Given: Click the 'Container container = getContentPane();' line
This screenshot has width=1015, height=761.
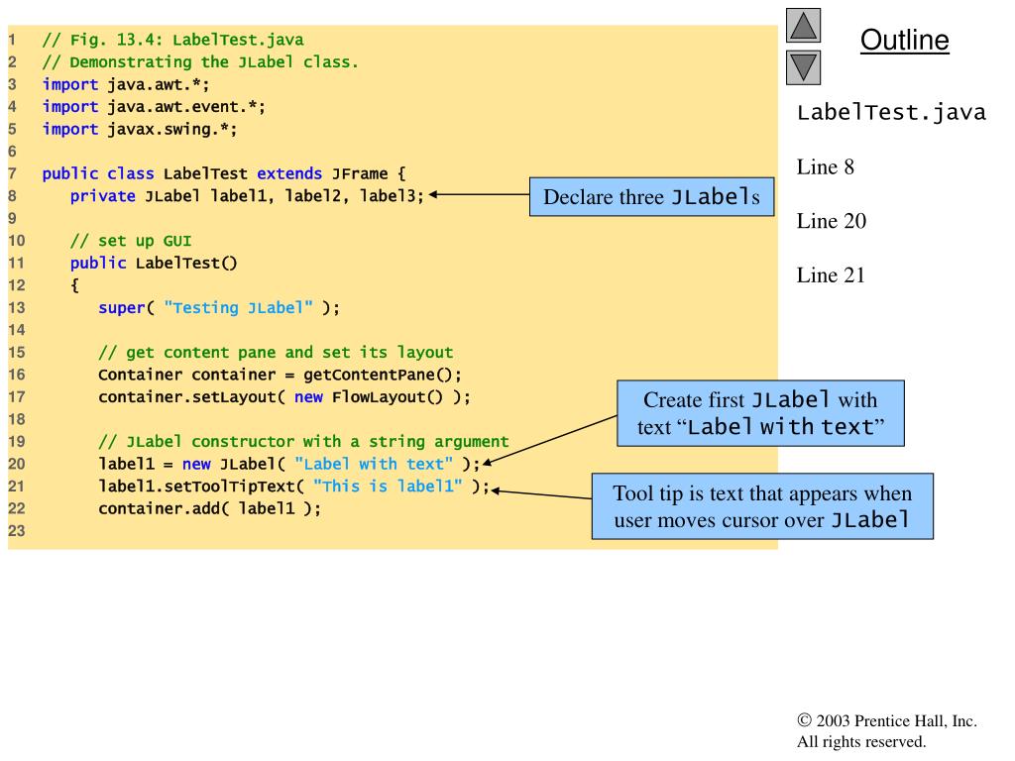Looking at the screenshot, I should [x=281, y=375].
